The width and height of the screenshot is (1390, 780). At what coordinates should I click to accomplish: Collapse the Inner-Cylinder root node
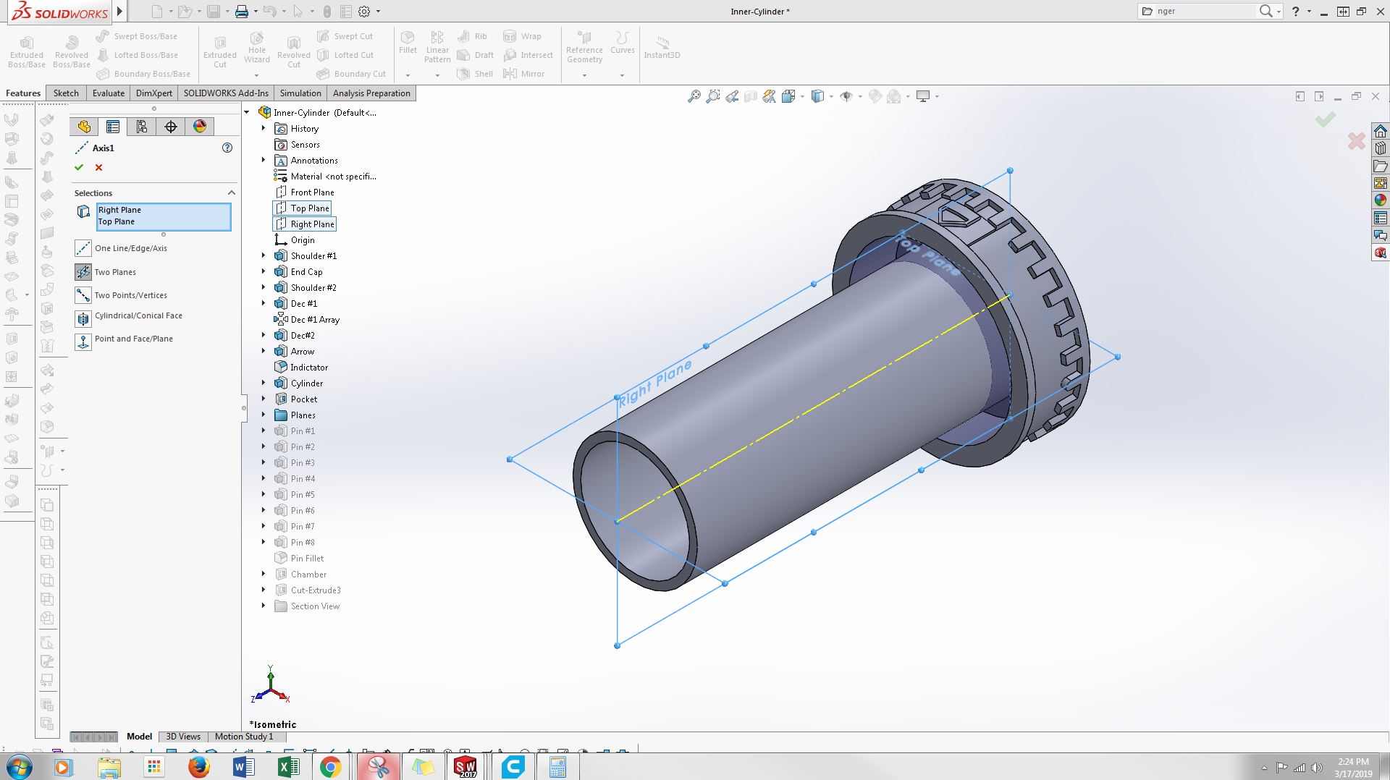pos(247,112)
